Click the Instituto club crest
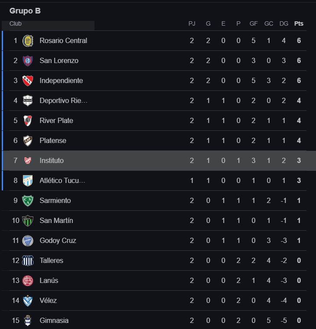 pos(28,160)
